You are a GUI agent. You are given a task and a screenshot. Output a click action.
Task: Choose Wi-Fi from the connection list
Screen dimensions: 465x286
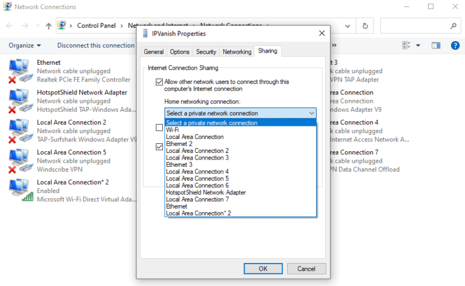tap(173, 130)
